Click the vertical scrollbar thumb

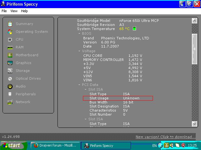(x=194, y=49)
